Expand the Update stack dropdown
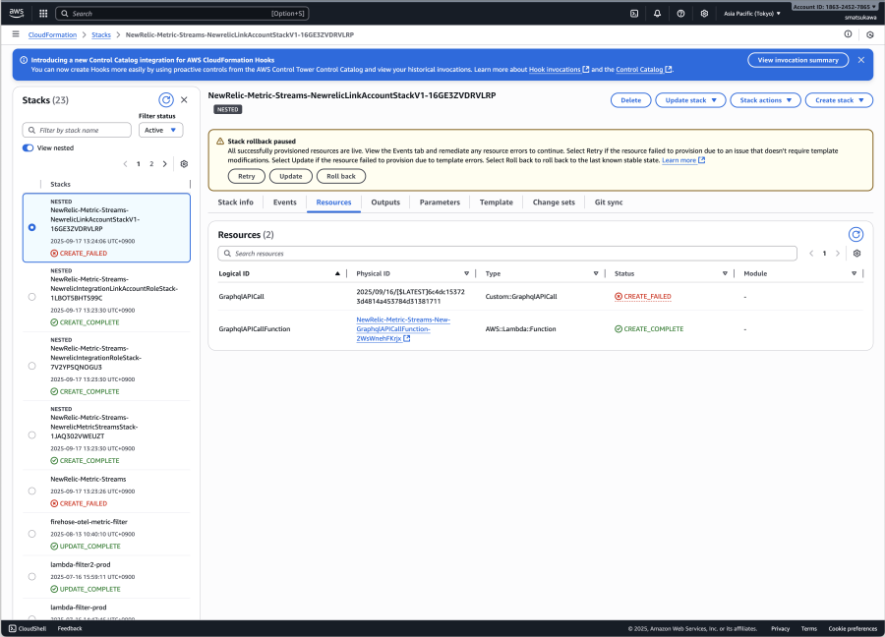Image resolution: width=885 pixels, height=637 pixels. (690, 100)
